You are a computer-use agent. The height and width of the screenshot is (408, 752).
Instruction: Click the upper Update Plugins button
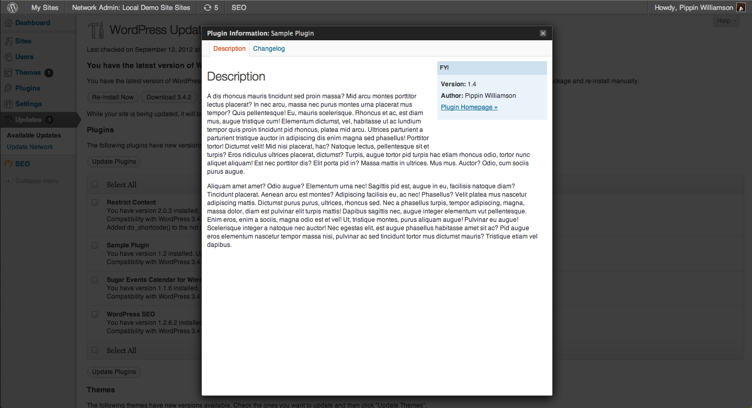pos(114,162)
